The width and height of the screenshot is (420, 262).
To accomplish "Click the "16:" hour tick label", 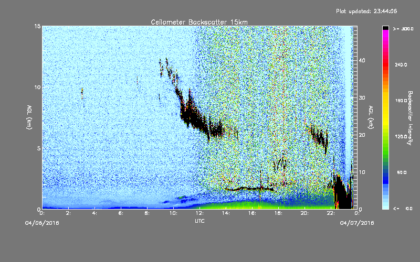I will [253, 213].
